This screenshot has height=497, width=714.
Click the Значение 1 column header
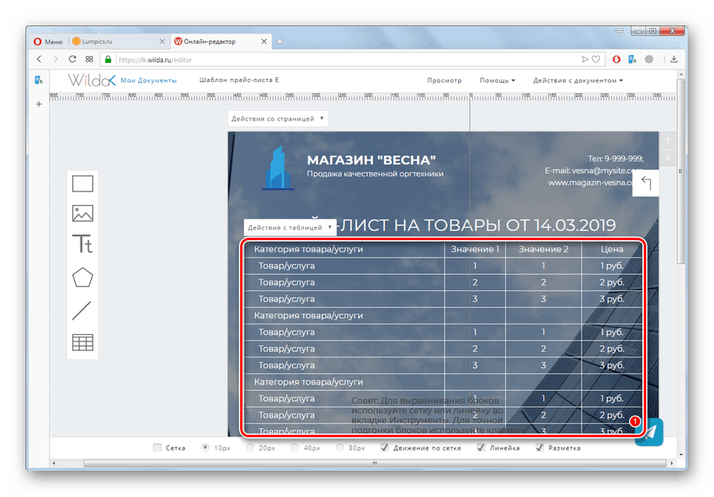click(x=475, y=249)
